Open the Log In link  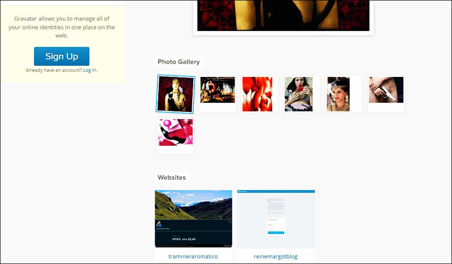click(x=90, y=70)
